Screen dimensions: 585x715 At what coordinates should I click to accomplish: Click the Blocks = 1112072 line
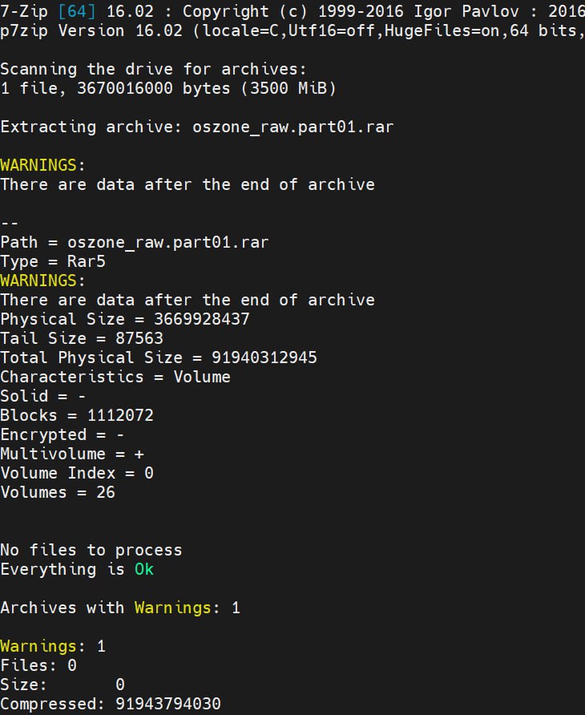[77, 415]
